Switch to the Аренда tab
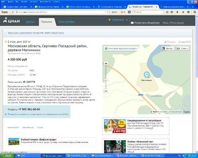 [30, 22]
